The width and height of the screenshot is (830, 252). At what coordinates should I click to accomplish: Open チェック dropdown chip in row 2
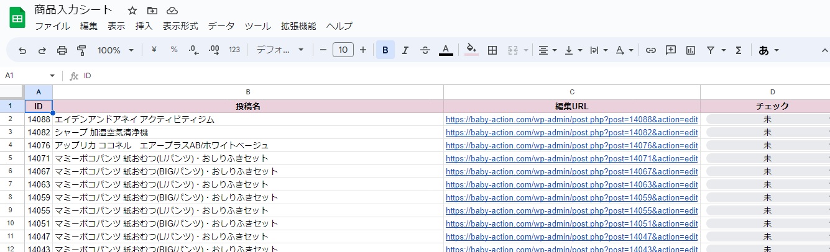click(x=768, y=119)
